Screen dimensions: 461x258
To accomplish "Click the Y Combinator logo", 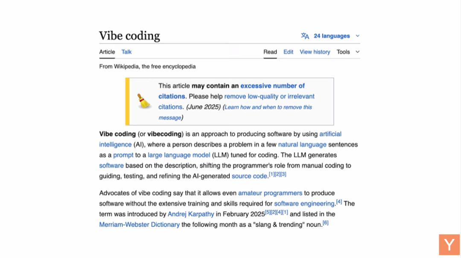I will tap(449, 244).
